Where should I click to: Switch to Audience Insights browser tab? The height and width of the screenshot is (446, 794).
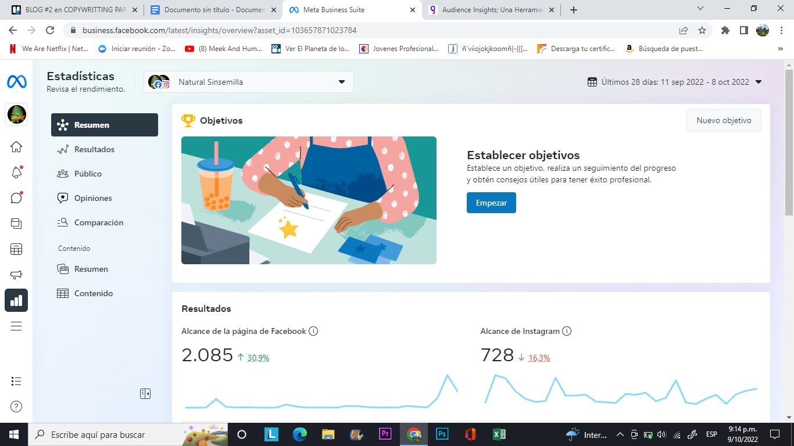[491, 10]
